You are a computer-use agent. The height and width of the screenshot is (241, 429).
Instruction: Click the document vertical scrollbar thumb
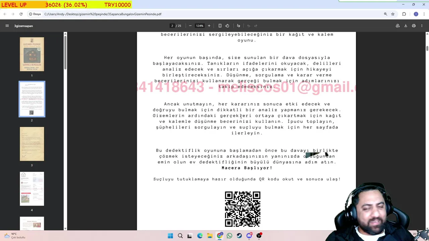[x=427, y=48]
